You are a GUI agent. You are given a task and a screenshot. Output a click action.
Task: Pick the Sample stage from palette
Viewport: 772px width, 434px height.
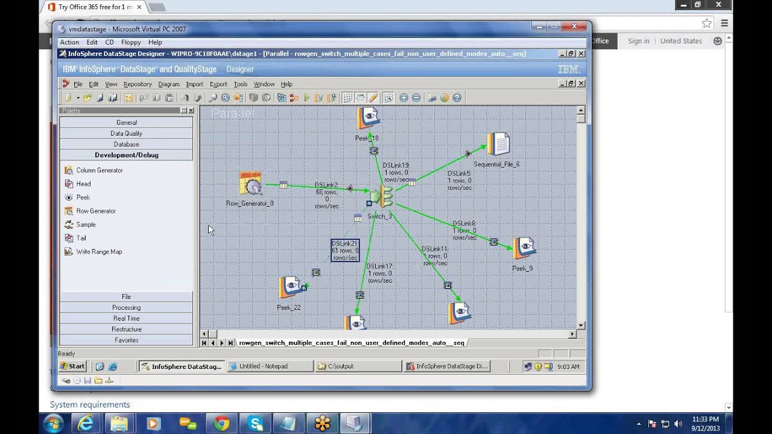click(x=86, y=224)
